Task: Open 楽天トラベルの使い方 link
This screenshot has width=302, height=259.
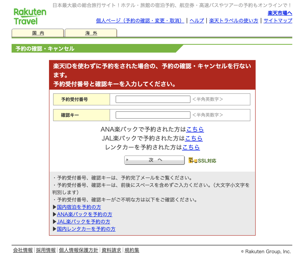Action: point(234,21)
